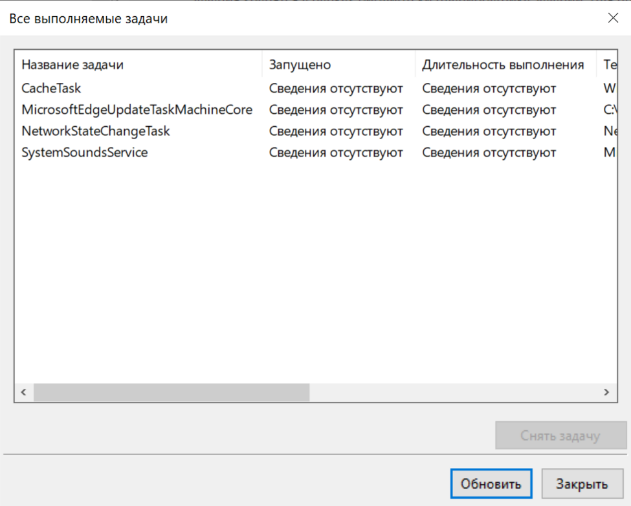Click the left arrow of horizontal scrollbar

(23, 392)
